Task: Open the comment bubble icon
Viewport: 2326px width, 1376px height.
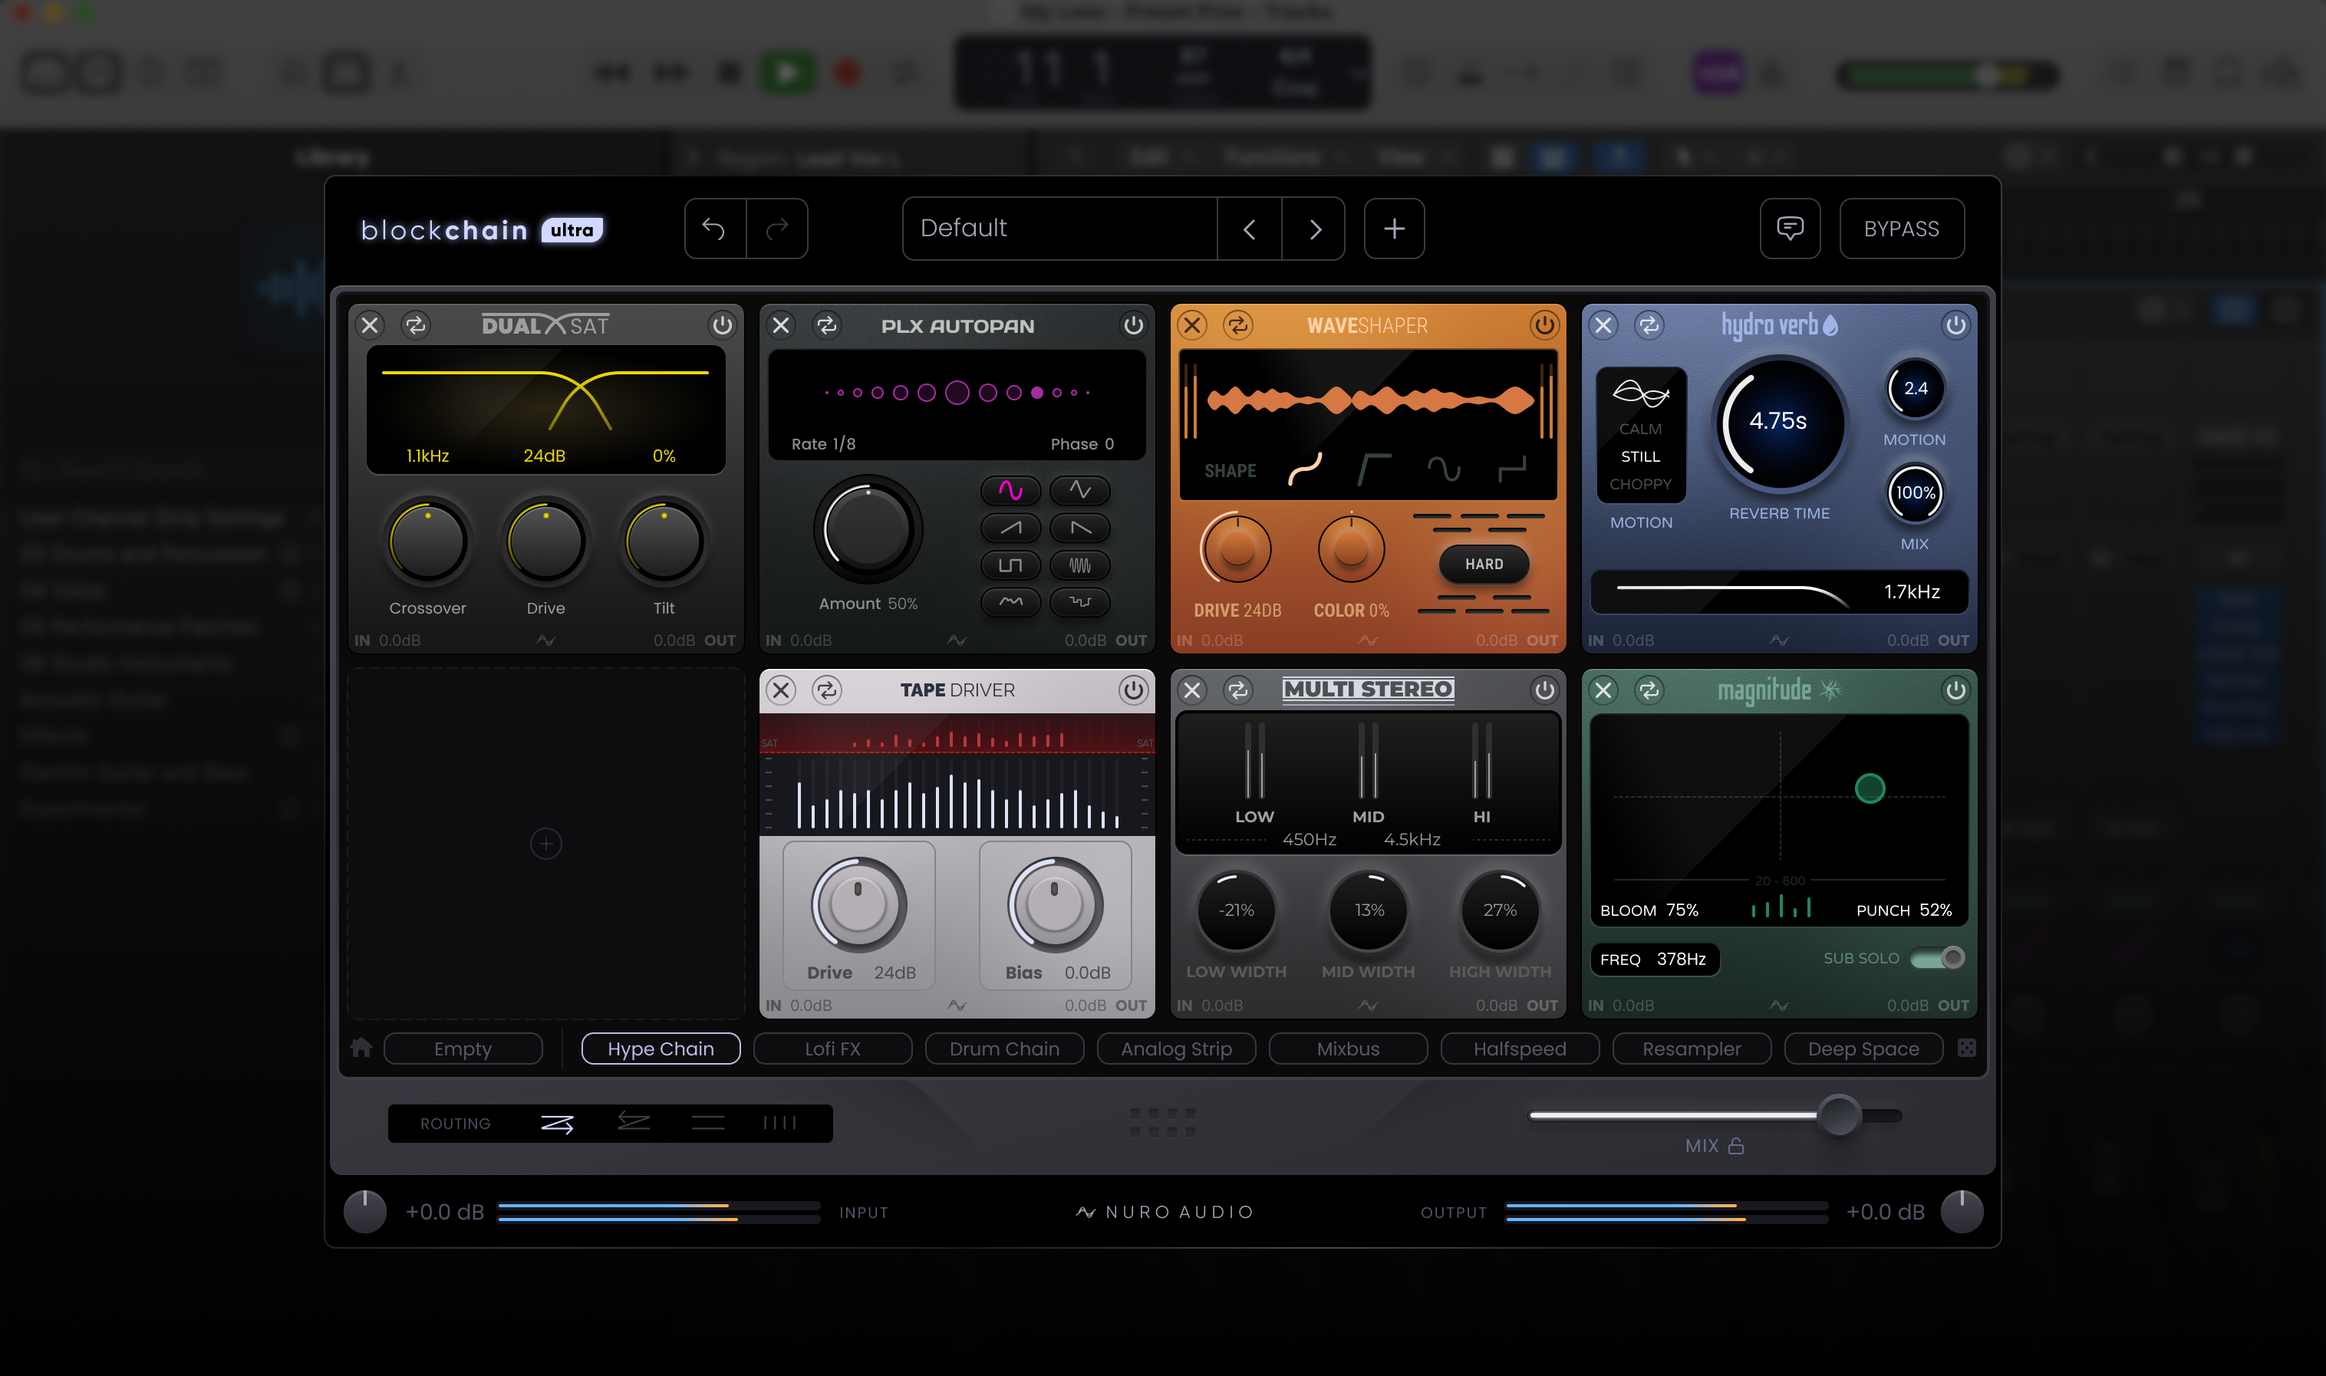Action: [x=1789, y=228]
